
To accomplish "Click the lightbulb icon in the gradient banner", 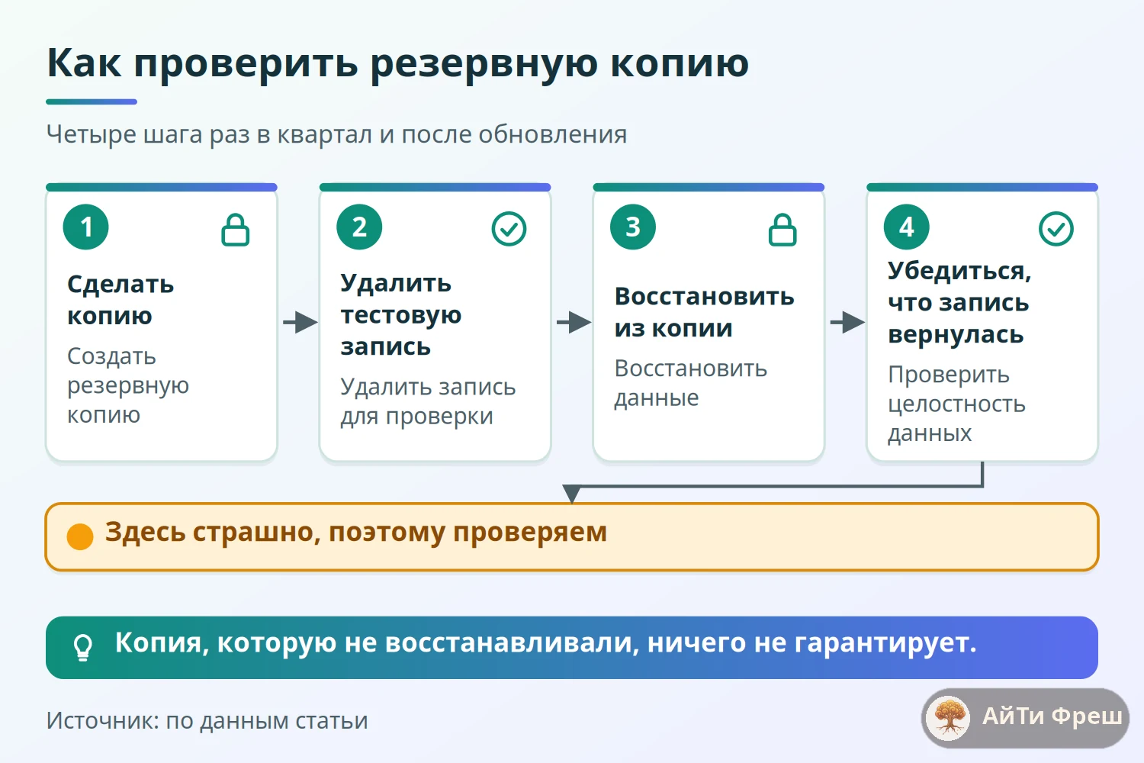I will (82, 647).
